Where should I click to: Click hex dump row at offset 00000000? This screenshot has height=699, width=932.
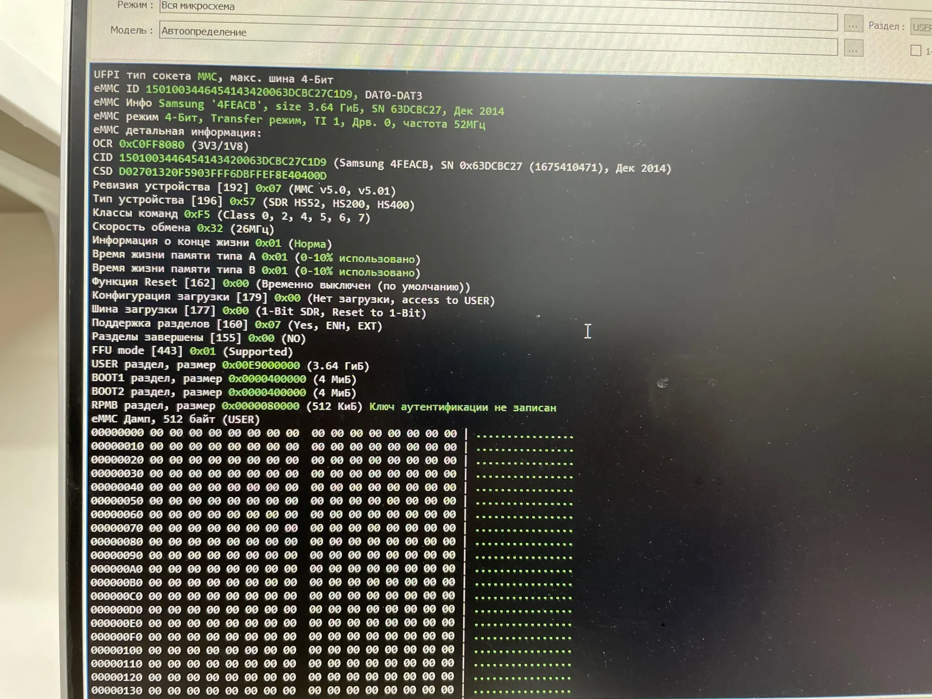click(274, 433)
